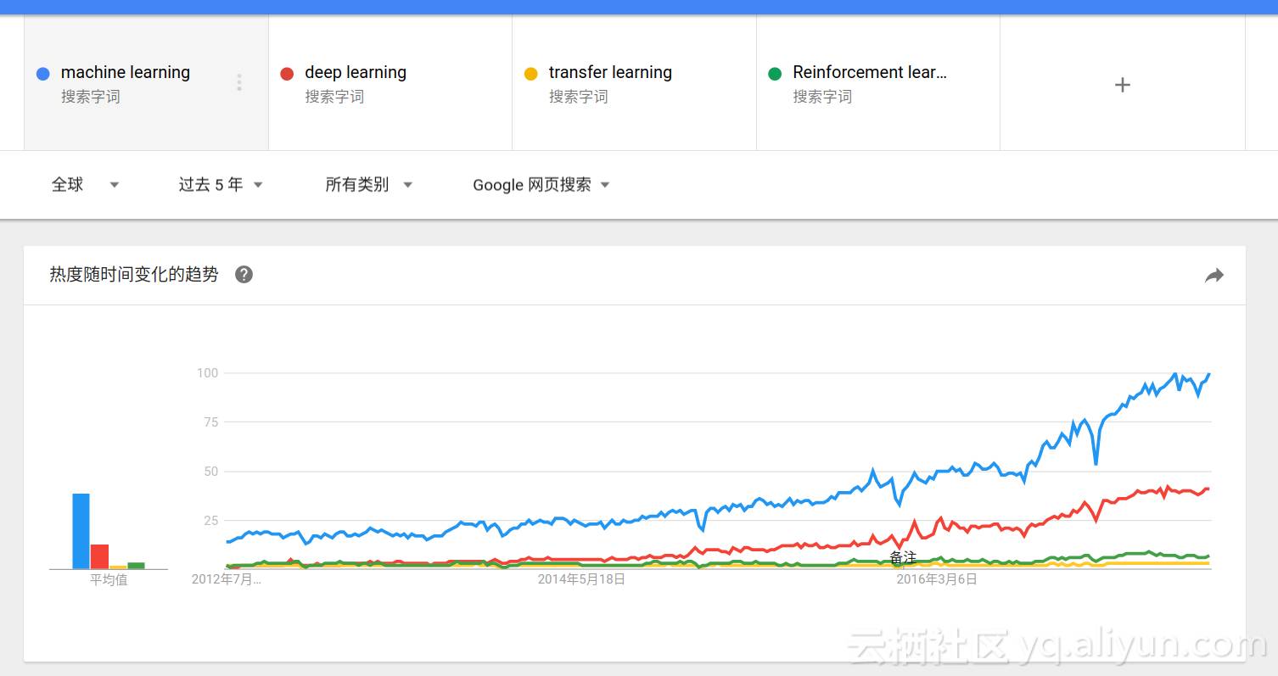Click the red average bar in 平均值
The image size is (1278, 676).
99,556
